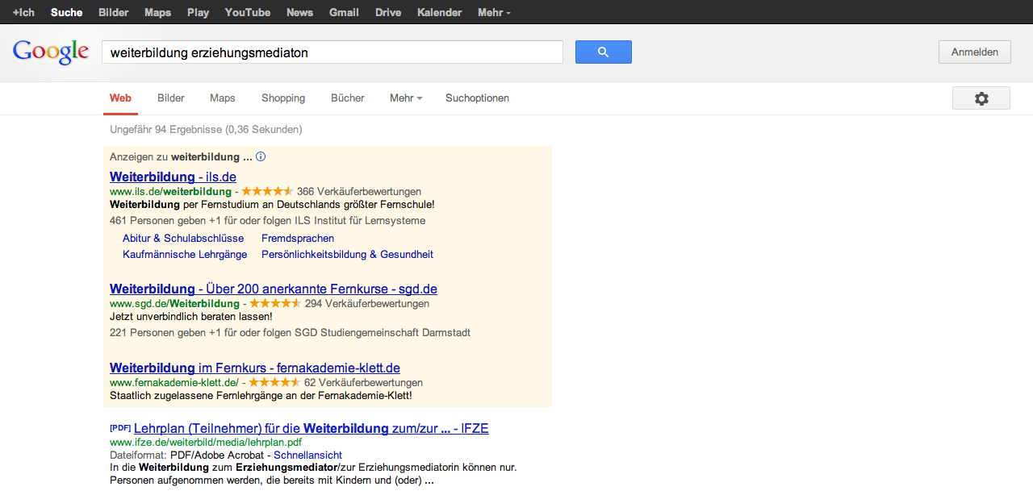1033x495 pixels.
Task: Expand Mehr dropdown in search tabs
Action: (405, 98)
